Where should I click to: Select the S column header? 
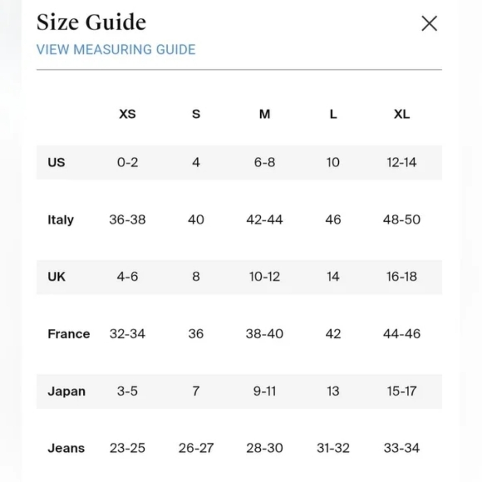tap(196, 114)
